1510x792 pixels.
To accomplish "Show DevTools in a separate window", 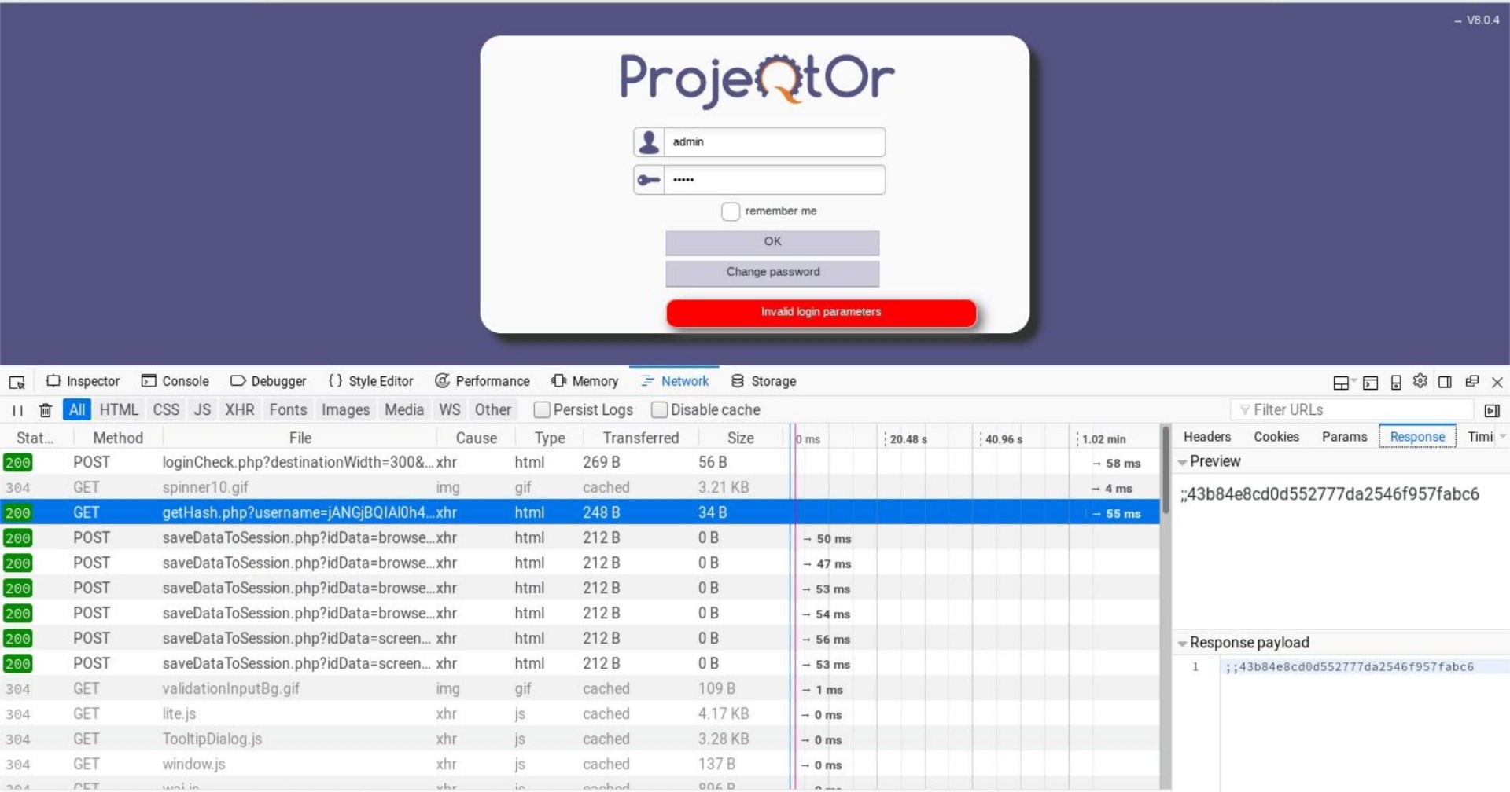I will pyautogui.click(x=1472, y=381).
